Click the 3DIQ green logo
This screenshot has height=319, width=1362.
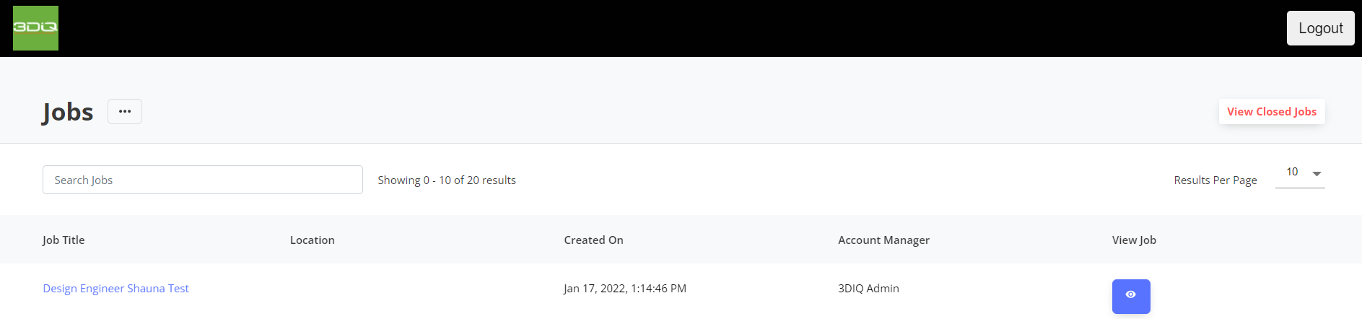click(x=35, y=28)
